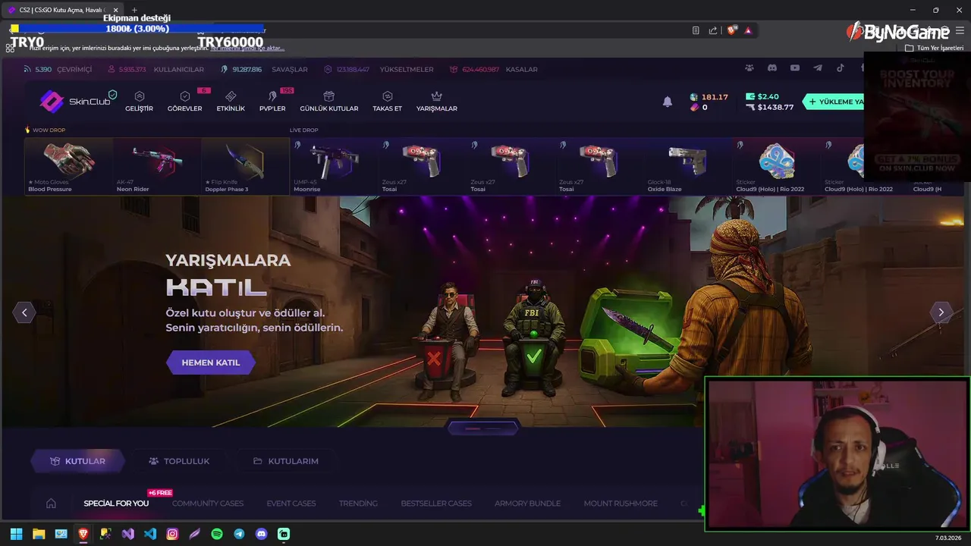Open Spotify from taskbar
Viewport: 971px width, 546px height.
click(x=217, y=534)
